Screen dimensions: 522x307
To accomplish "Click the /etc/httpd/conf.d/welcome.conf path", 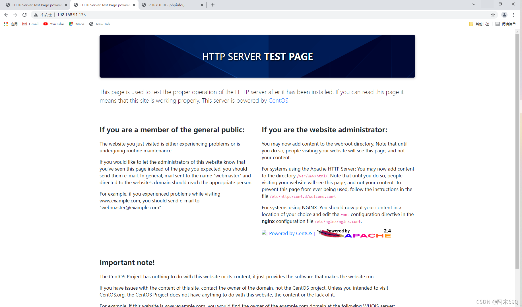I will pos(303,197).
